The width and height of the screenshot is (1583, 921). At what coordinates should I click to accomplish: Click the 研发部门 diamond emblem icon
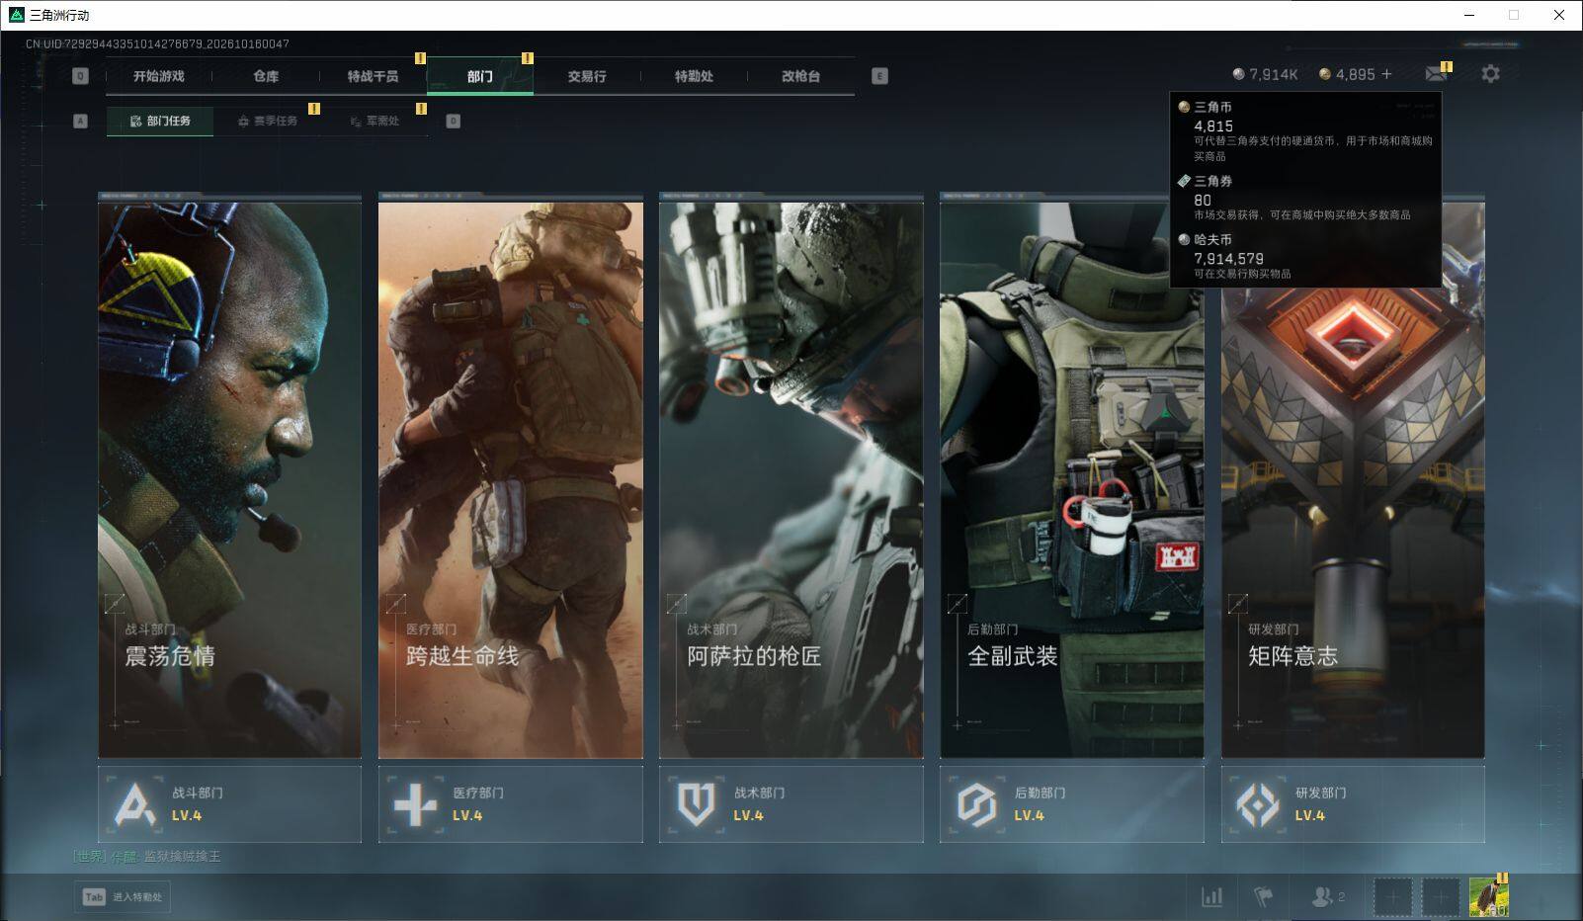point(1258,804)
